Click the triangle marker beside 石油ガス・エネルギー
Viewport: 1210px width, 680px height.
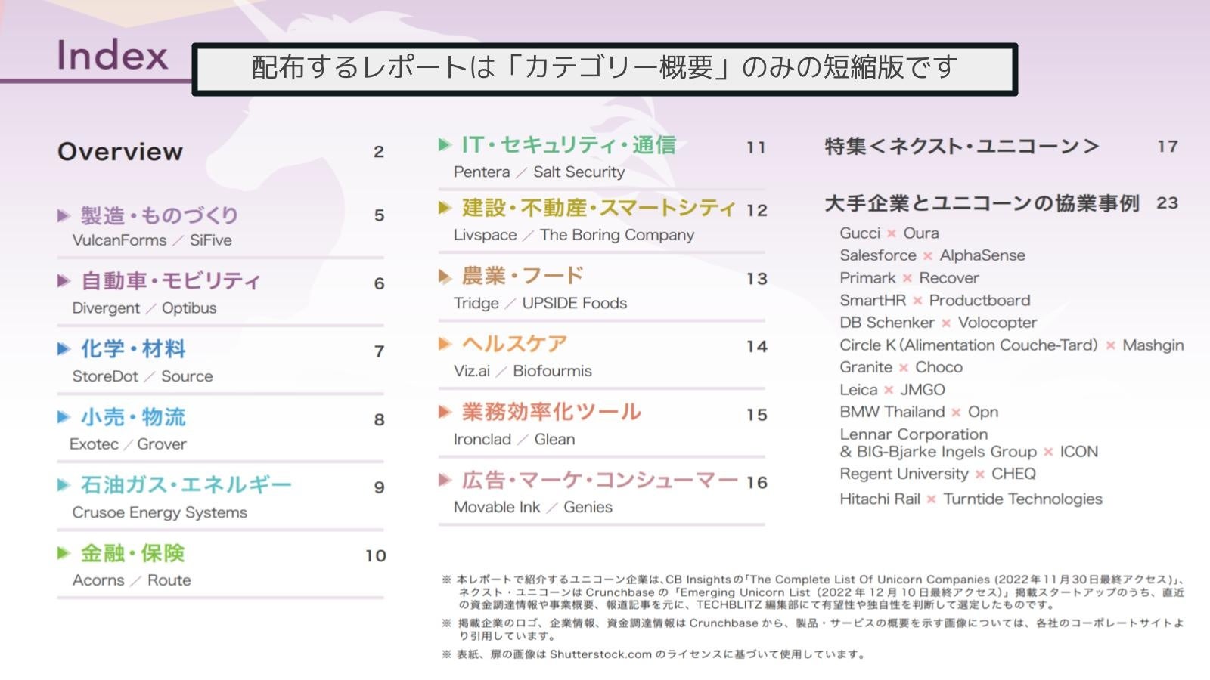tap(64, 485)
